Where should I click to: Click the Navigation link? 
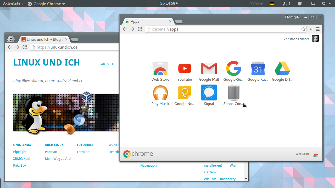pyautogui.click(x=148, y=165)
